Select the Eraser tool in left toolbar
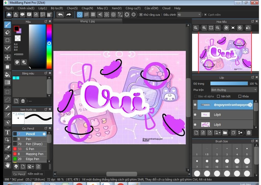Viewport: 261px width, 185px height. click(7, 32)
